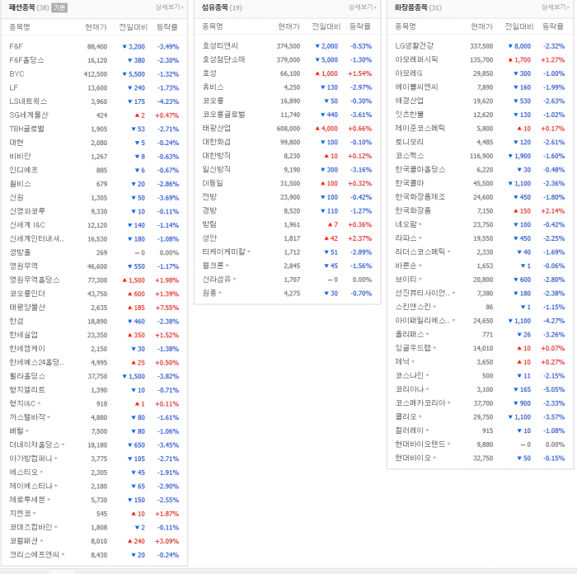The image size is (577, 574).
Task: Click 전일대비 column header in 패션종목 table
Action: [x=133, y=27]
